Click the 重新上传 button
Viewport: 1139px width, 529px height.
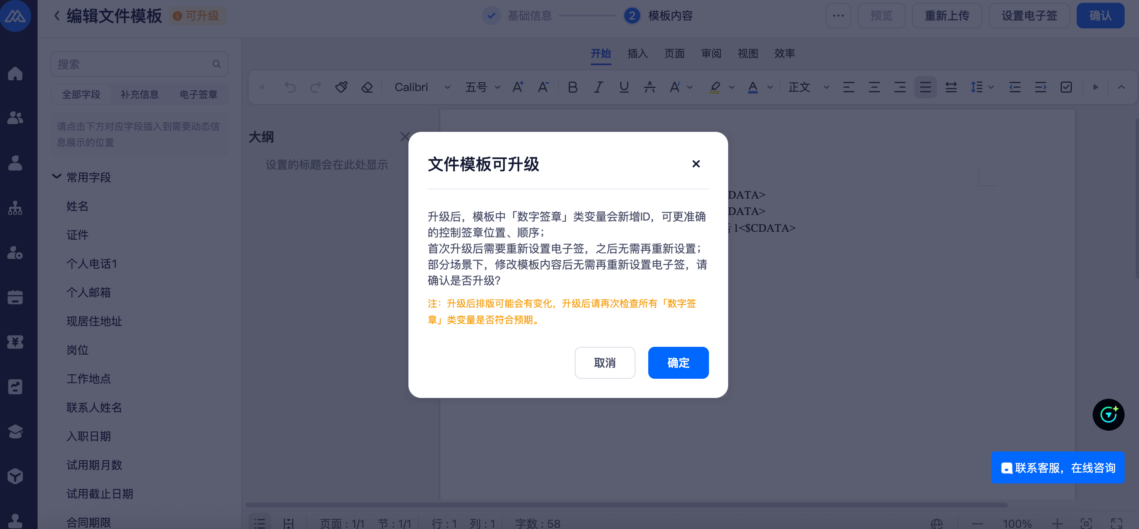tap(947, 16)
